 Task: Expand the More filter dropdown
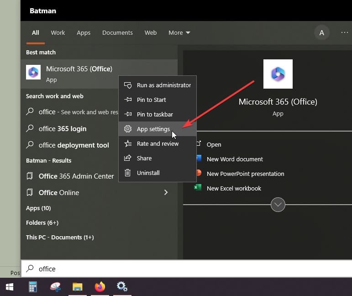[179, 33]
